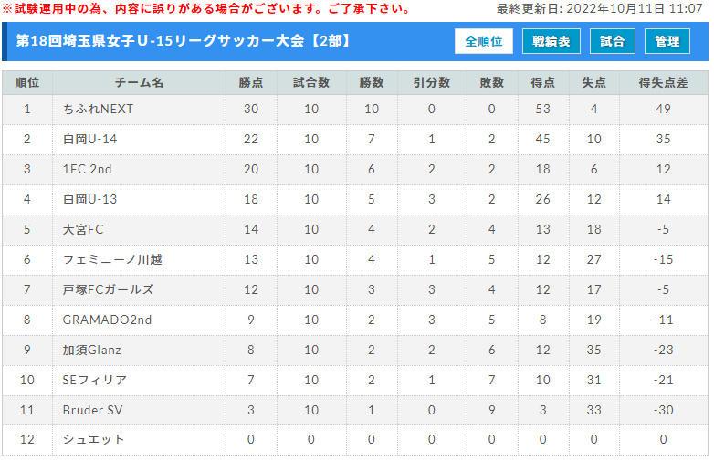Select フェミニーノ川越 team entry
This screenshot has width=714, height=461.
112,259
